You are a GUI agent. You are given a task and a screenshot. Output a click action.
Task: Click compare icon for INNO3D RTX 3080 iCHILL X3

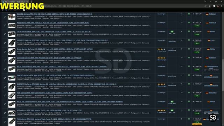click(x=5, y=78)
